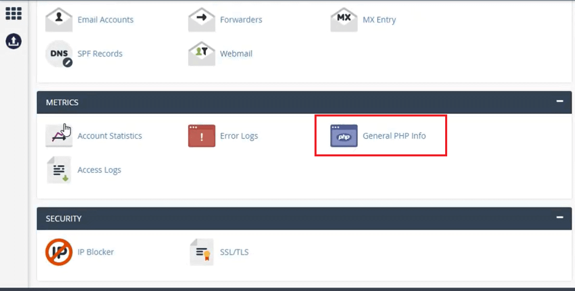The image size is (575, 291).
Task: Click the grid apps icon in sidebar
Action: [x=13, y=13]
